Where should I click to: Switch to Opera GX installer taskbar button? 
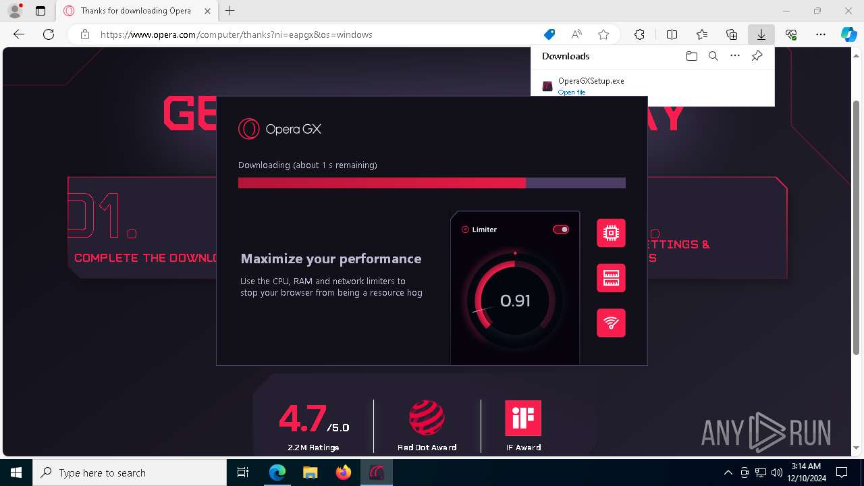pos(377,473)
